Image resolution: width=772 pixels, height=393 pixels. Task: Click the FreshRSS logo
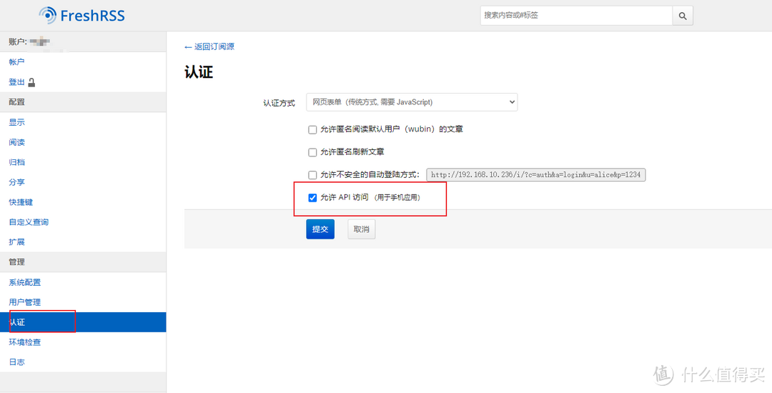coord(81,16)
